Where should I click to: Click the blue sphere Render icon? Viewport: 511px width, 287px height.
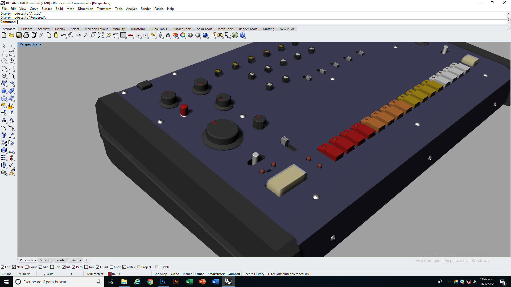205,35
